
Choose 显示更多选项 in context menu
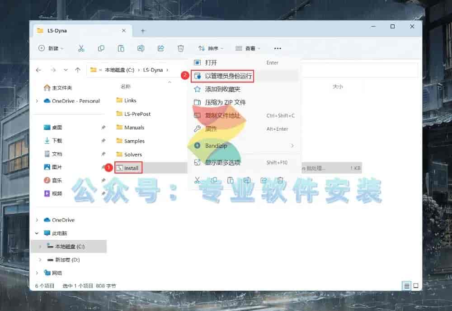point(245,162)
